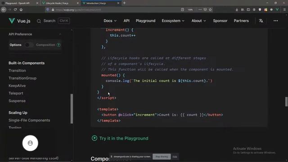Click the Vue.js logo
288x162 pixels.
tap(19, 21)
